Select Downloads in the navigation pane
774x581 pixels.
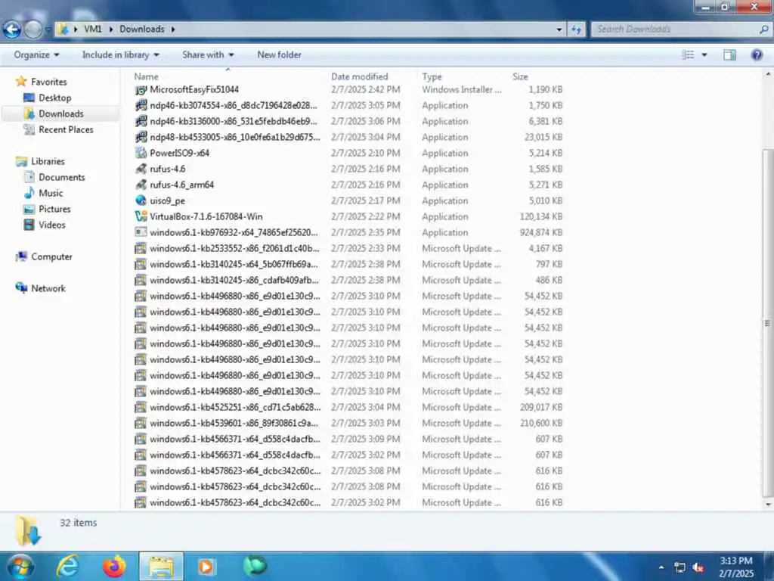60,113
